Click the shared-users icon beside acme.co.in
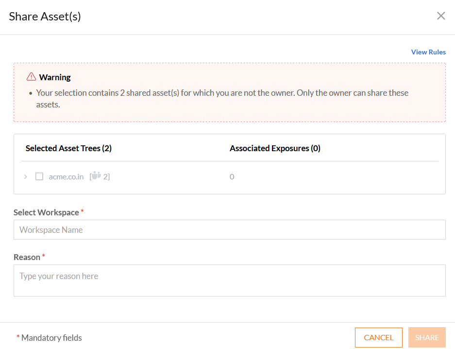The height and width of the screenshot is (349, 455). (96, 176)
